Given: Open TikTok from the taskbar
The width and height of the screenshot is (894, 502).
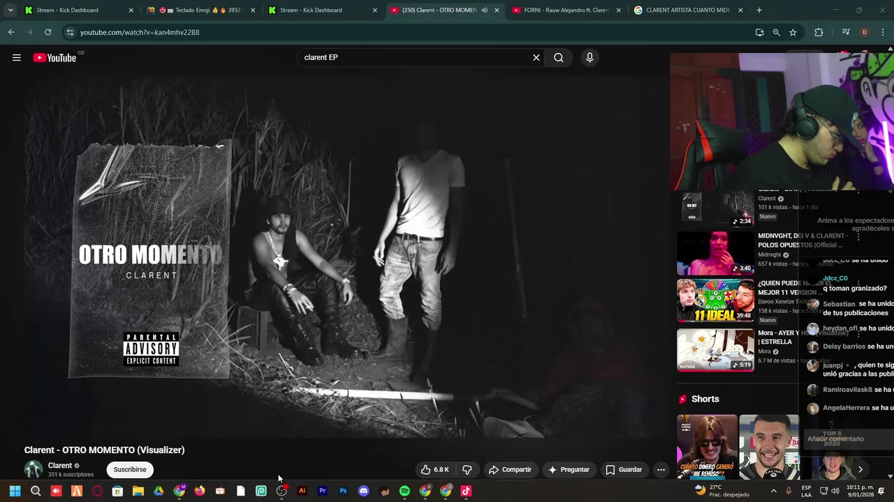Looking at the screenshot, I should (x=466, y=491).
